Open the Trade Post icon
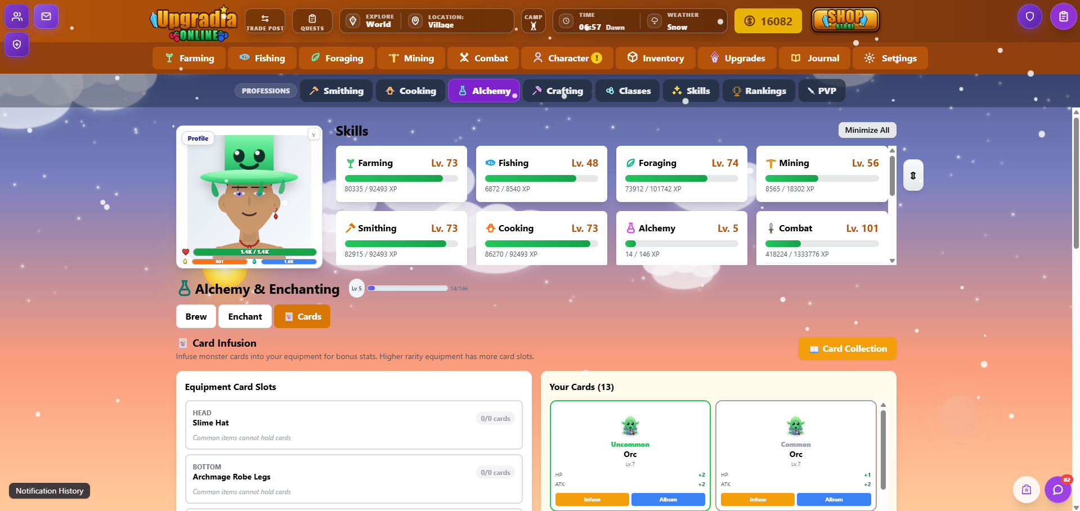Image resolution: width=1080 pixels, height=511 pixels. [x=265, y=21]
